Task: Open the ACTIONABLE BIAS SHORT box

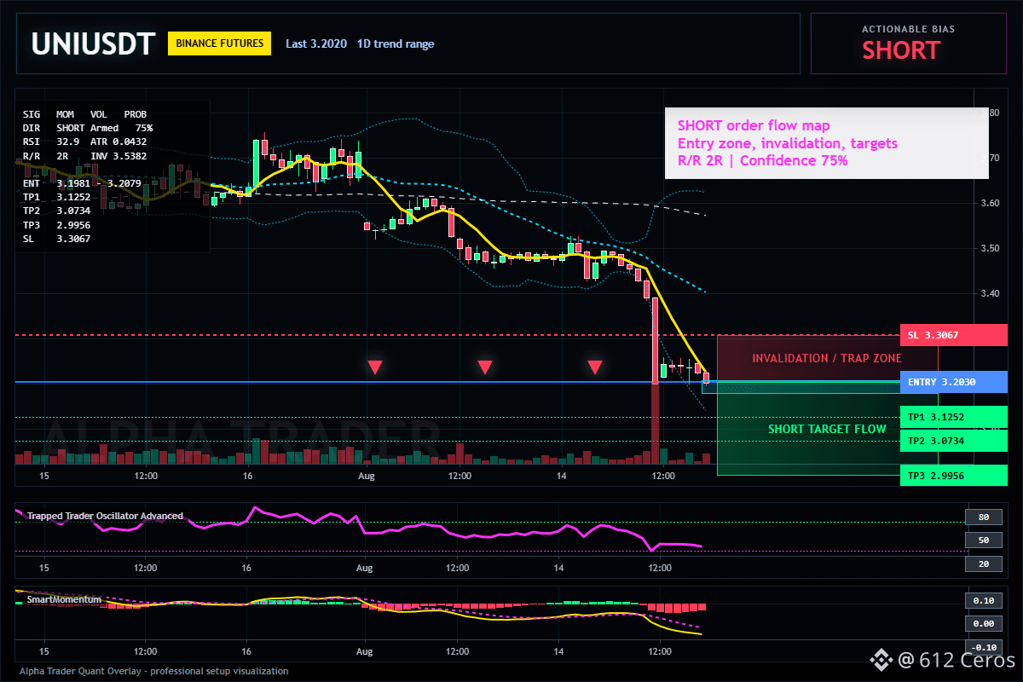Action: coord(908,43)
